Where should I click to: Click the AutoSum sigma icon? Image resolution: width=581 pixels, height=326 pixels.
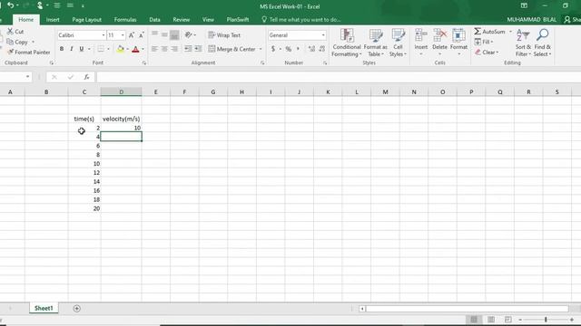(x=478, y=32)
